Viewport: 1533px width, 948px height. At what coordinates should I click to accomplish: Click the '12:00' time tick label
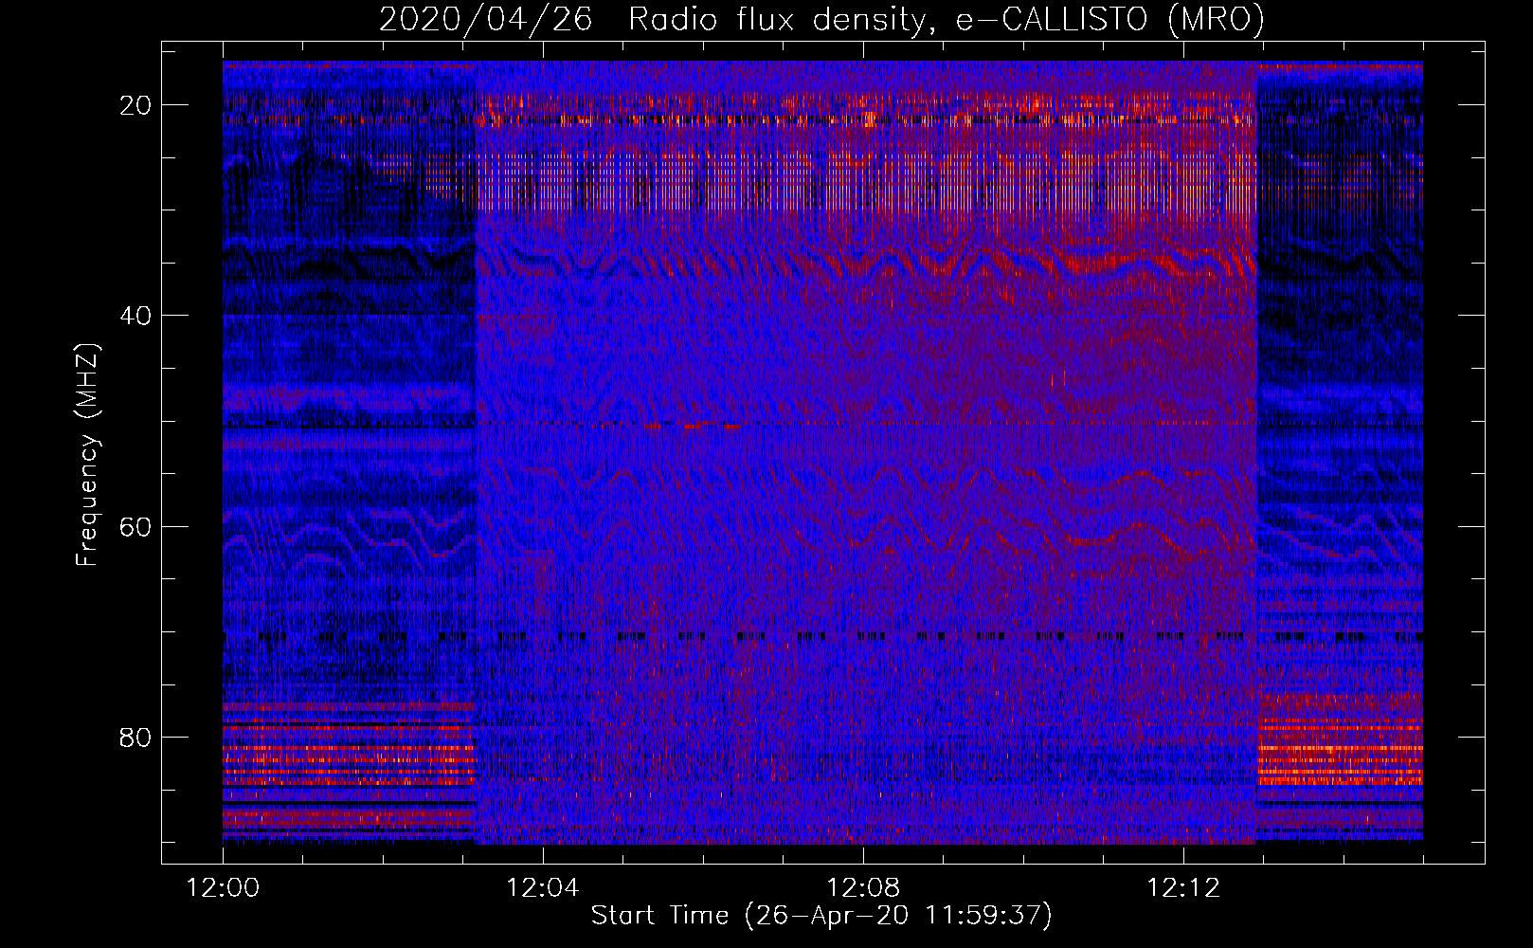(x=223, y=888)
